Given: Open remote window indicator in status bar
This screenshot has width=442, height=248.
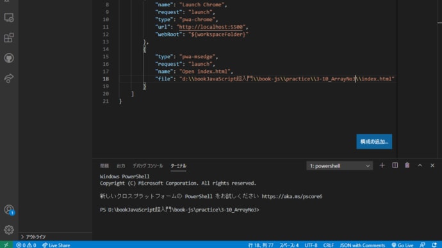Looking at the screenshot, I should (x=6, y=245).
